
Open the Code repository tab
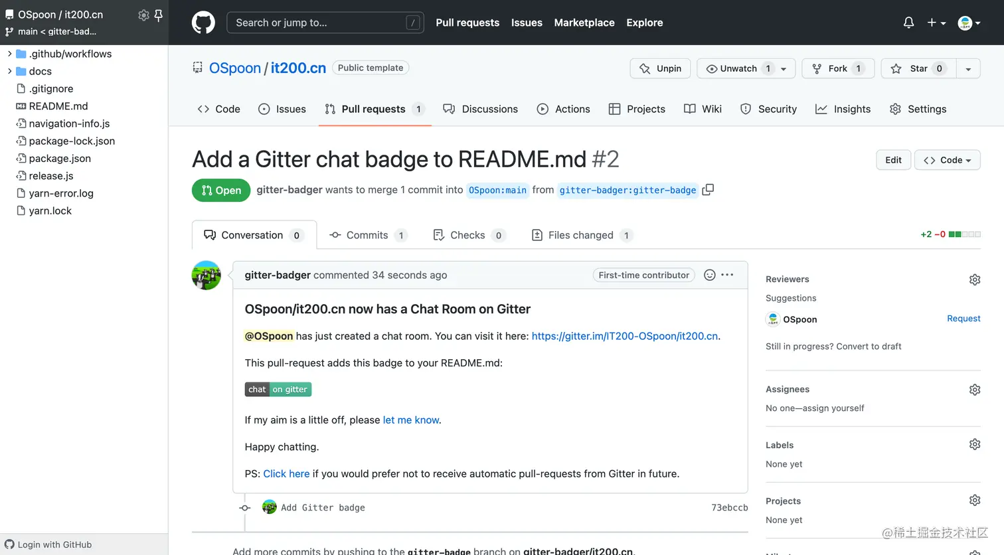[x=218, y=109]
